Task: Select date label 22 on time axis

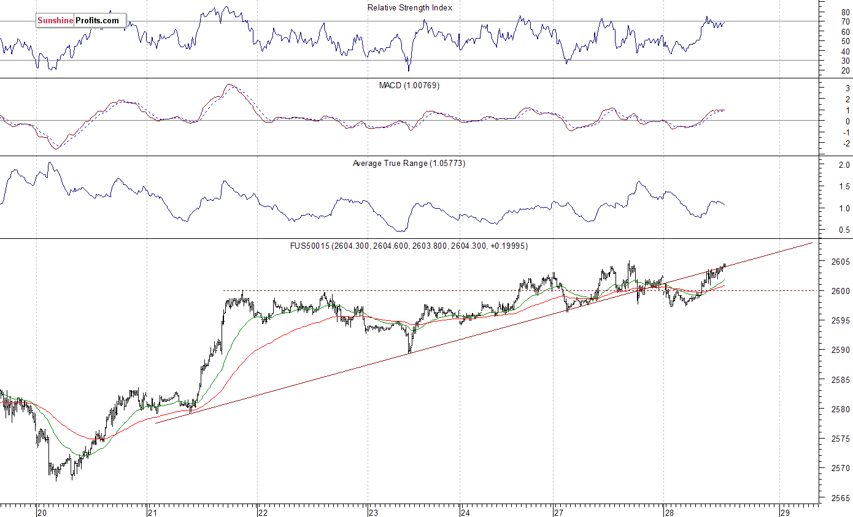Action: tap(263, 512)
